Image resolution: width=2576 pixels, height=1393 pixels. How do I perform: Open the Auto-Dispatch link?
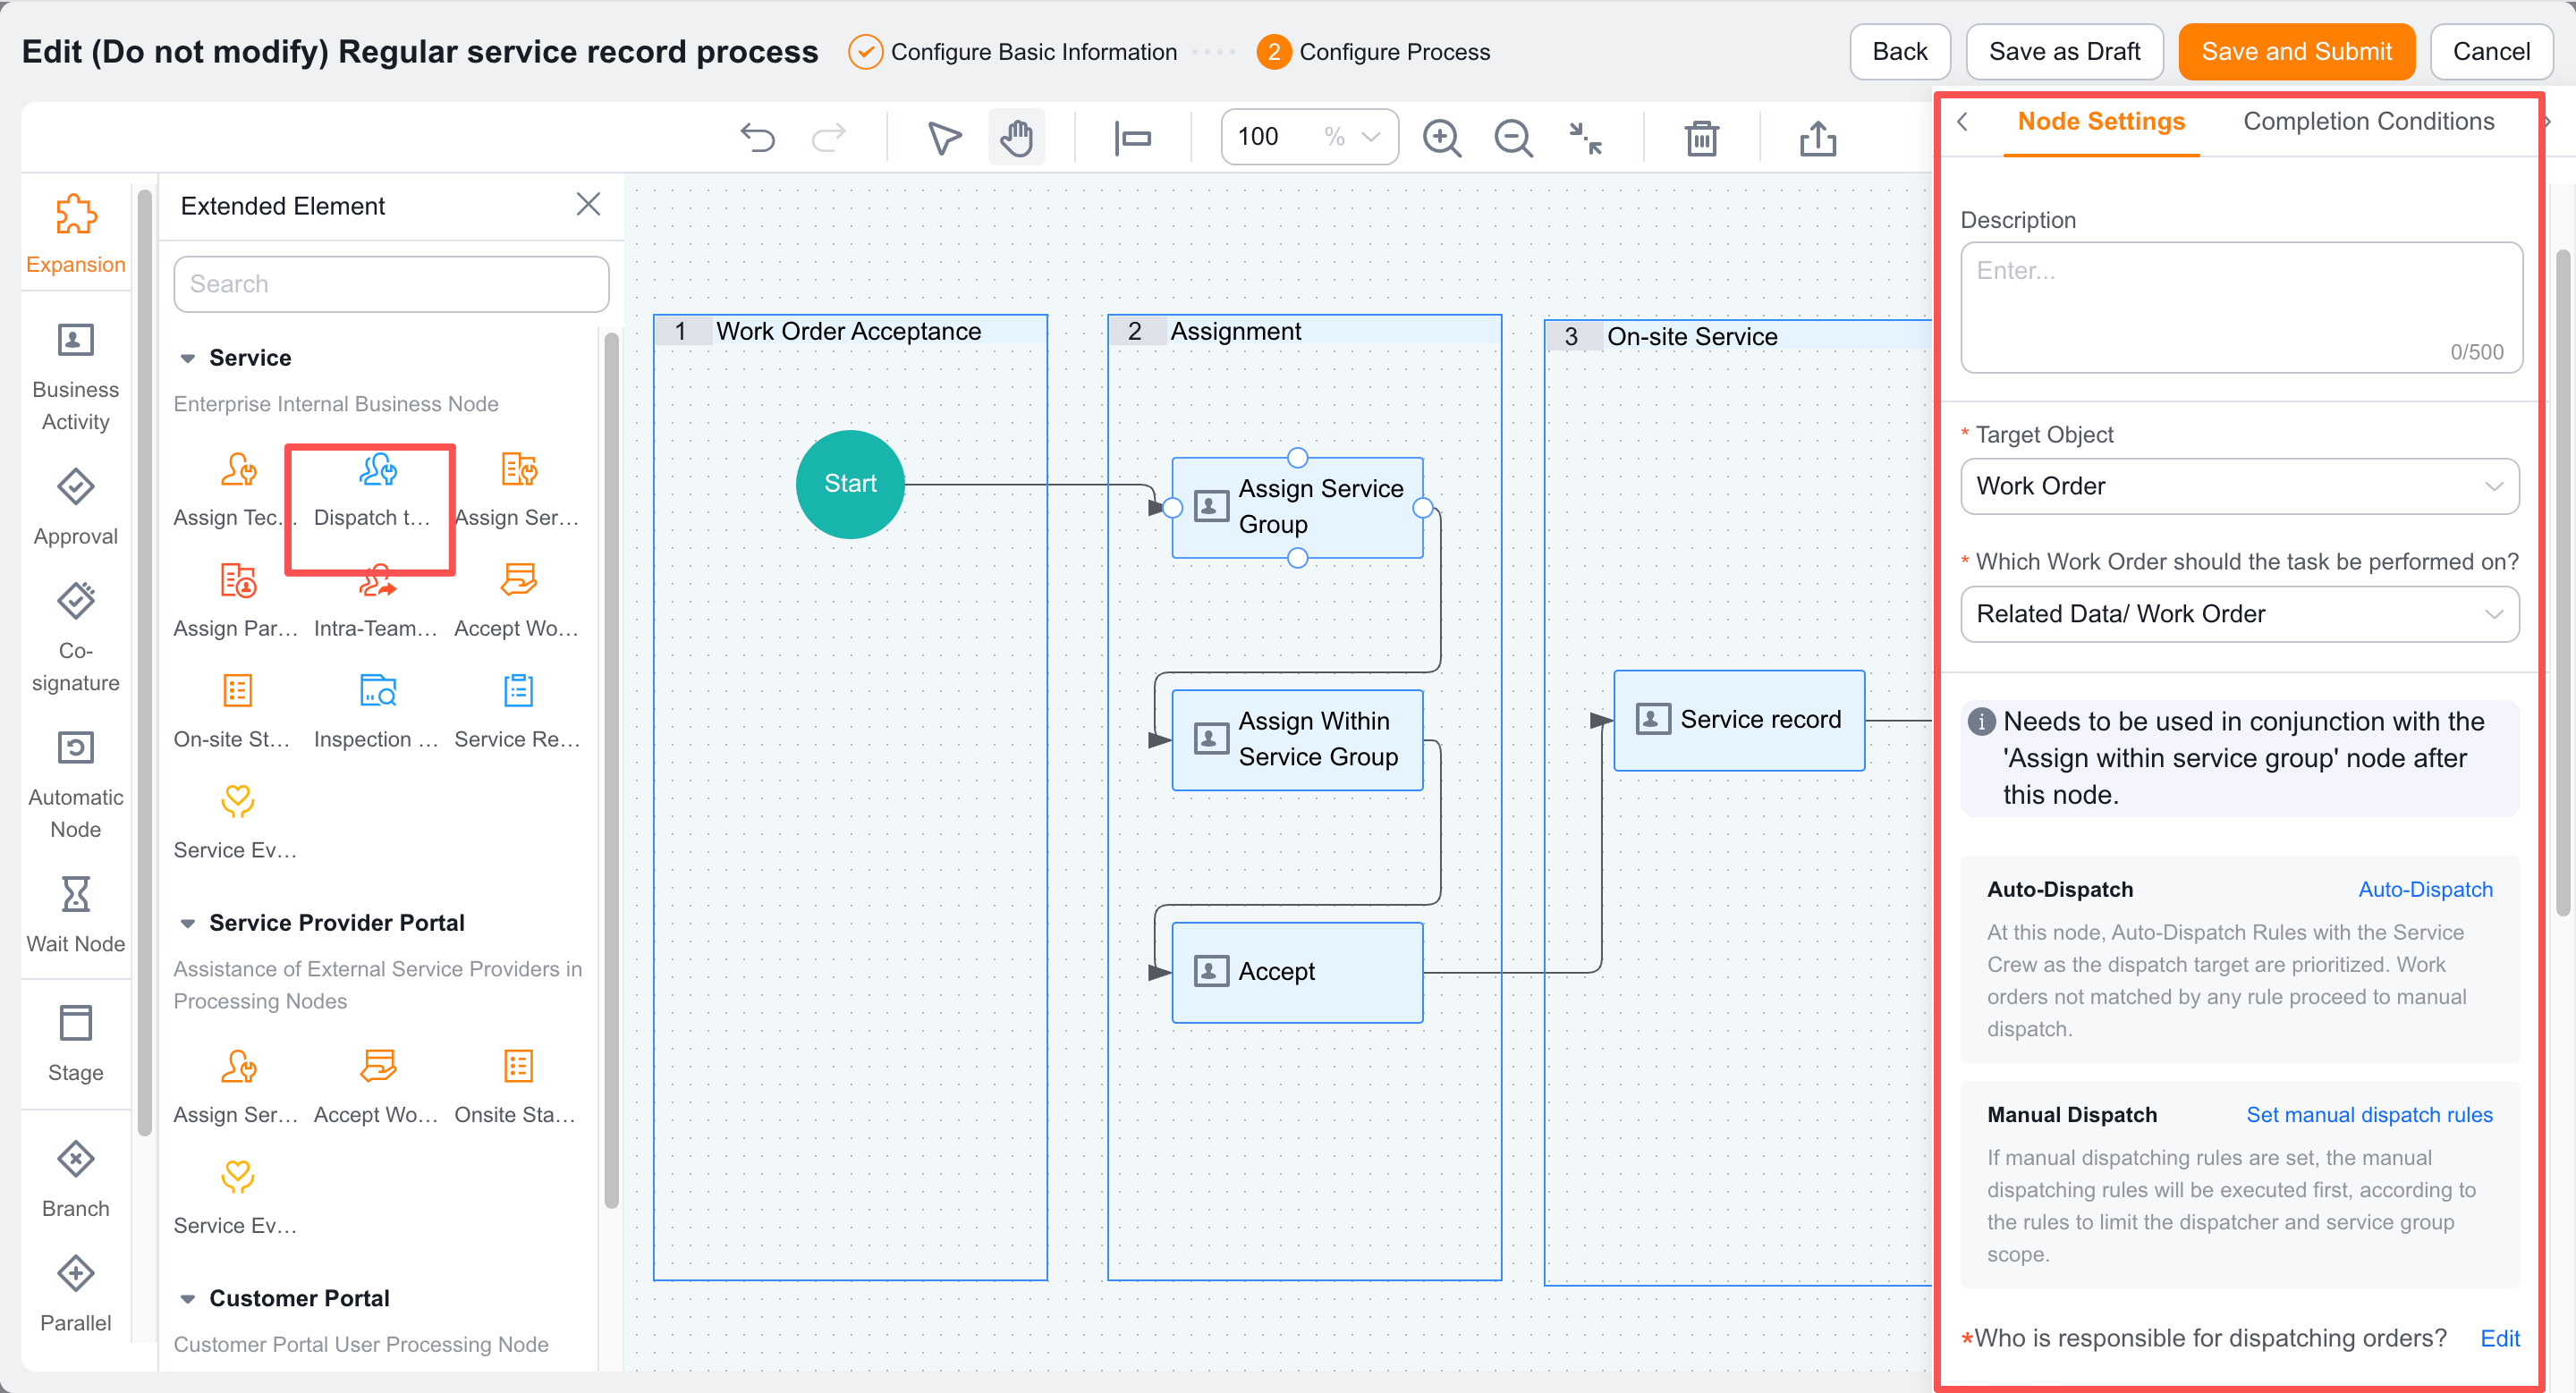tap(2425, 891)
